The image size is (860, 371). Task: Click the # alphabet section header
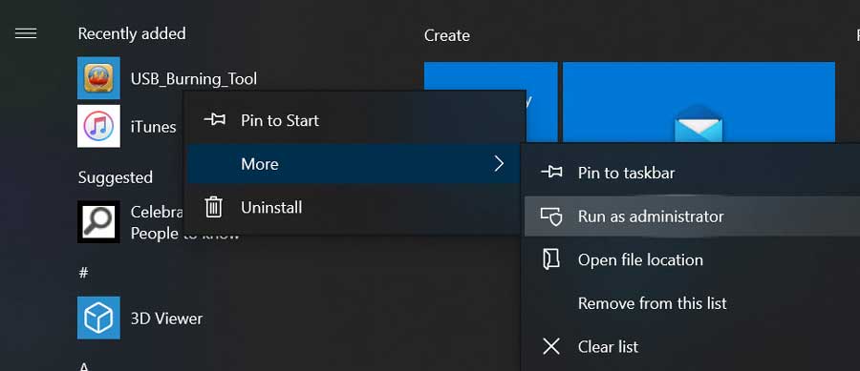click(x=83, y=273)
